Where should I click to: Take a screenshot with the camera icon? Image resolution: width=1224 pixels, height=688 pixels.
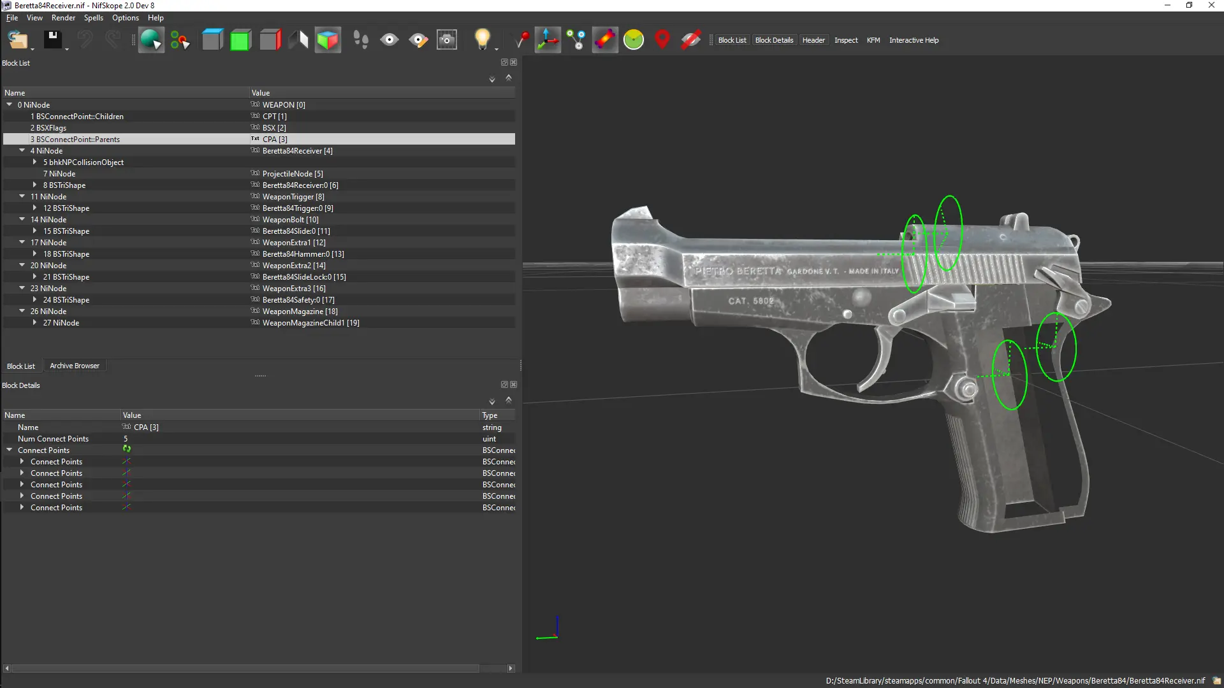click(447, 39)
